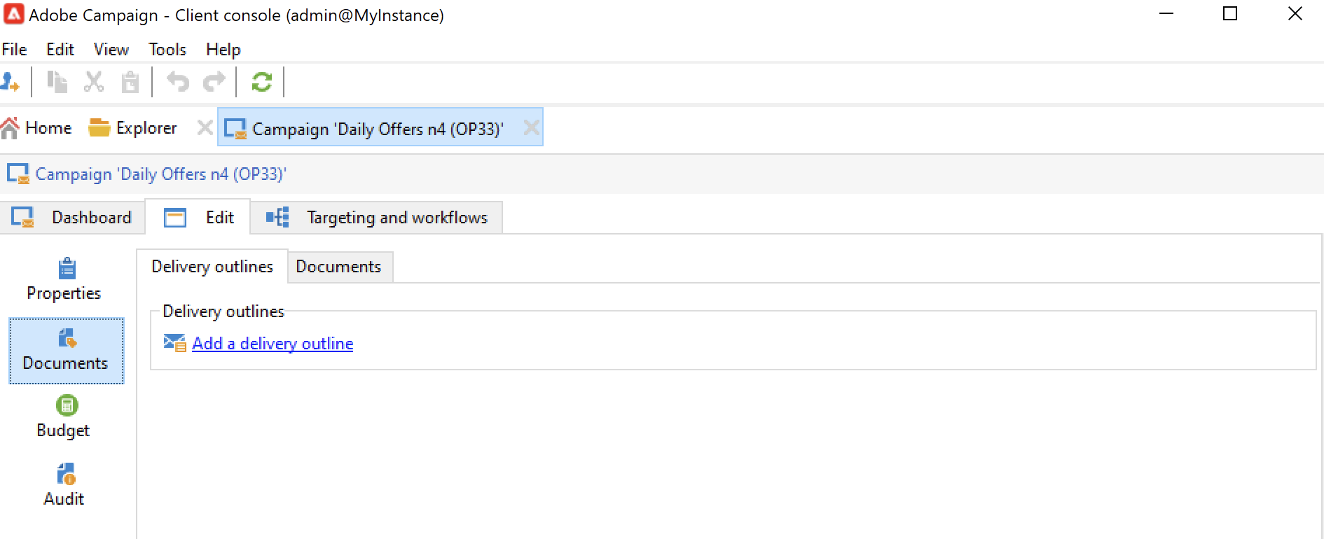Click Add a delivery outline link

tap(273, 344)
